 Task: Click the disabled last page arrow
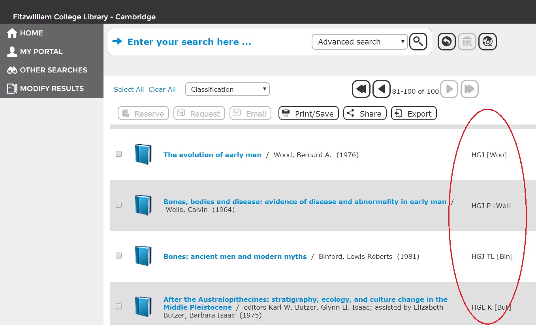click(x=470, y=89)
